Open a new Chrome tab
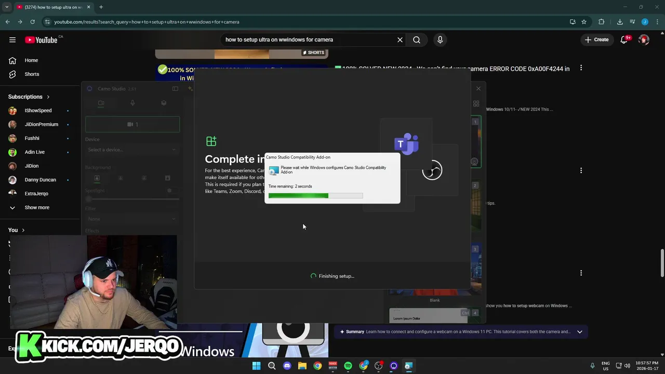 101,7
